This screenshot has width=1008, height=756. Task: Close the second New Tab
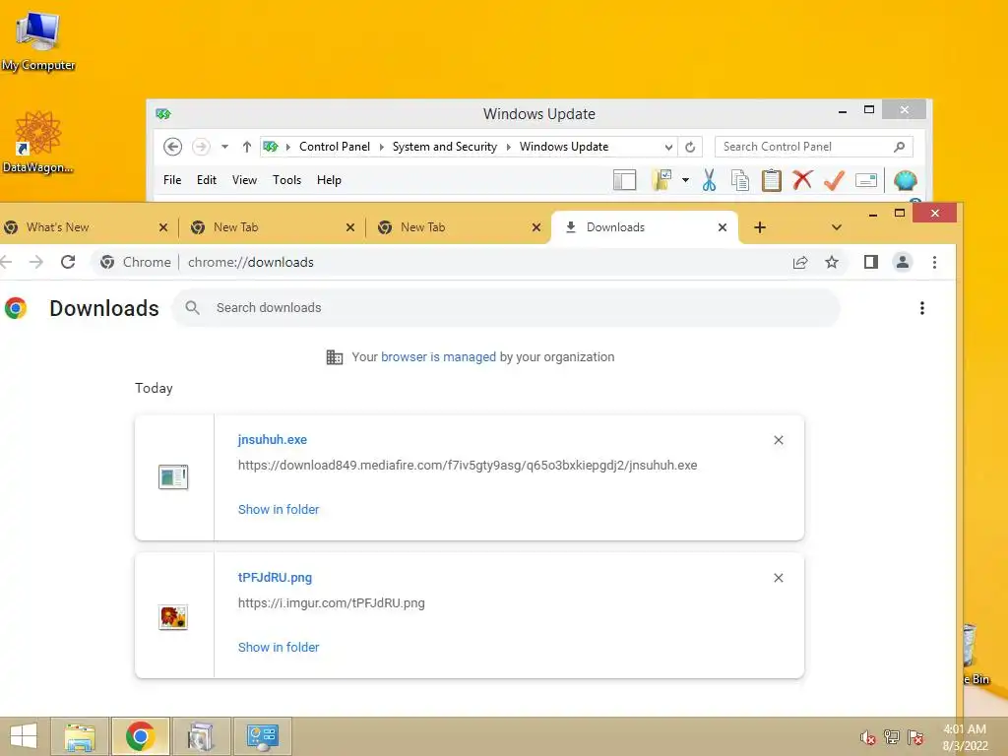point(536,227)
